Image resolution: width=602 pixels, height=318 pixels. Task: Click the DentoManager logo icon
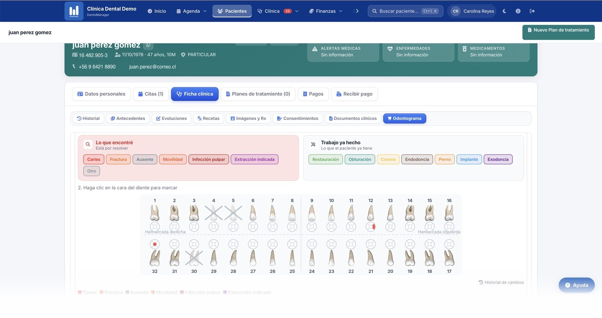click(x=74, y=11)
